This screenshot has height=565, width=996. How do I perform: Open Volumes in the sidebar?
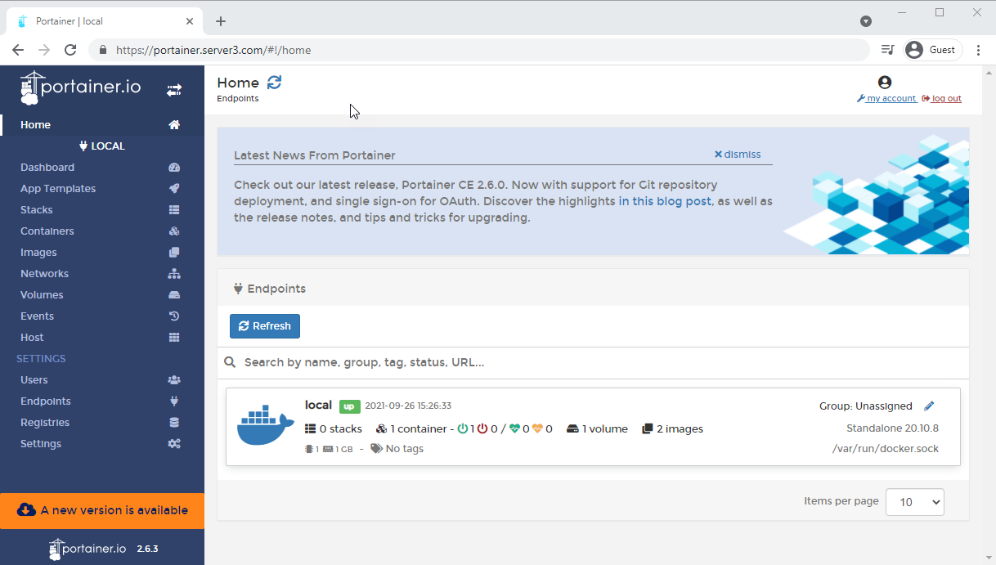[42, 295]
